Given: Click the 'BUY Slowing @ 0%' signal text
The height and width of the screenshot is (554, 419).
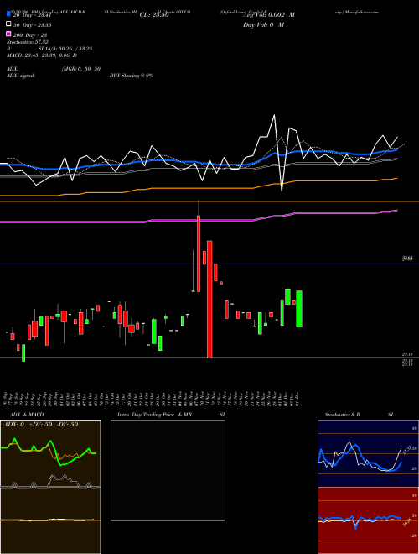Looking at the screenshot, I should click(132, 76).
